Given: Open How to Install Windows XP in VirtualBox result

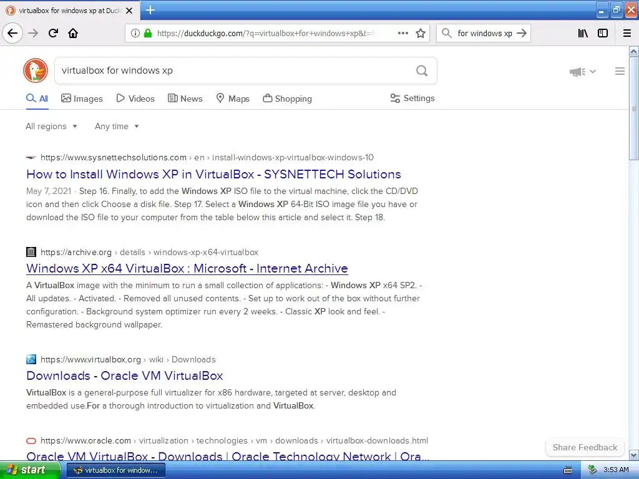Looking at the screenshot, I should 213,175.
